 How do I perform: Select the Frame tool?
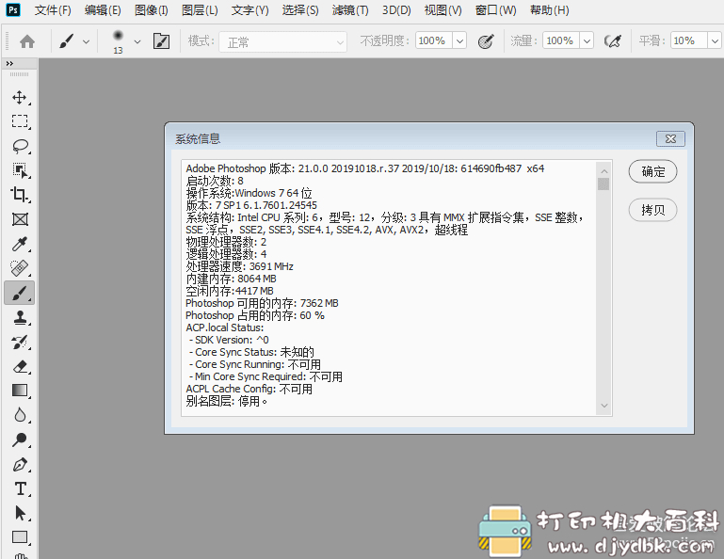tap(20, 219)
